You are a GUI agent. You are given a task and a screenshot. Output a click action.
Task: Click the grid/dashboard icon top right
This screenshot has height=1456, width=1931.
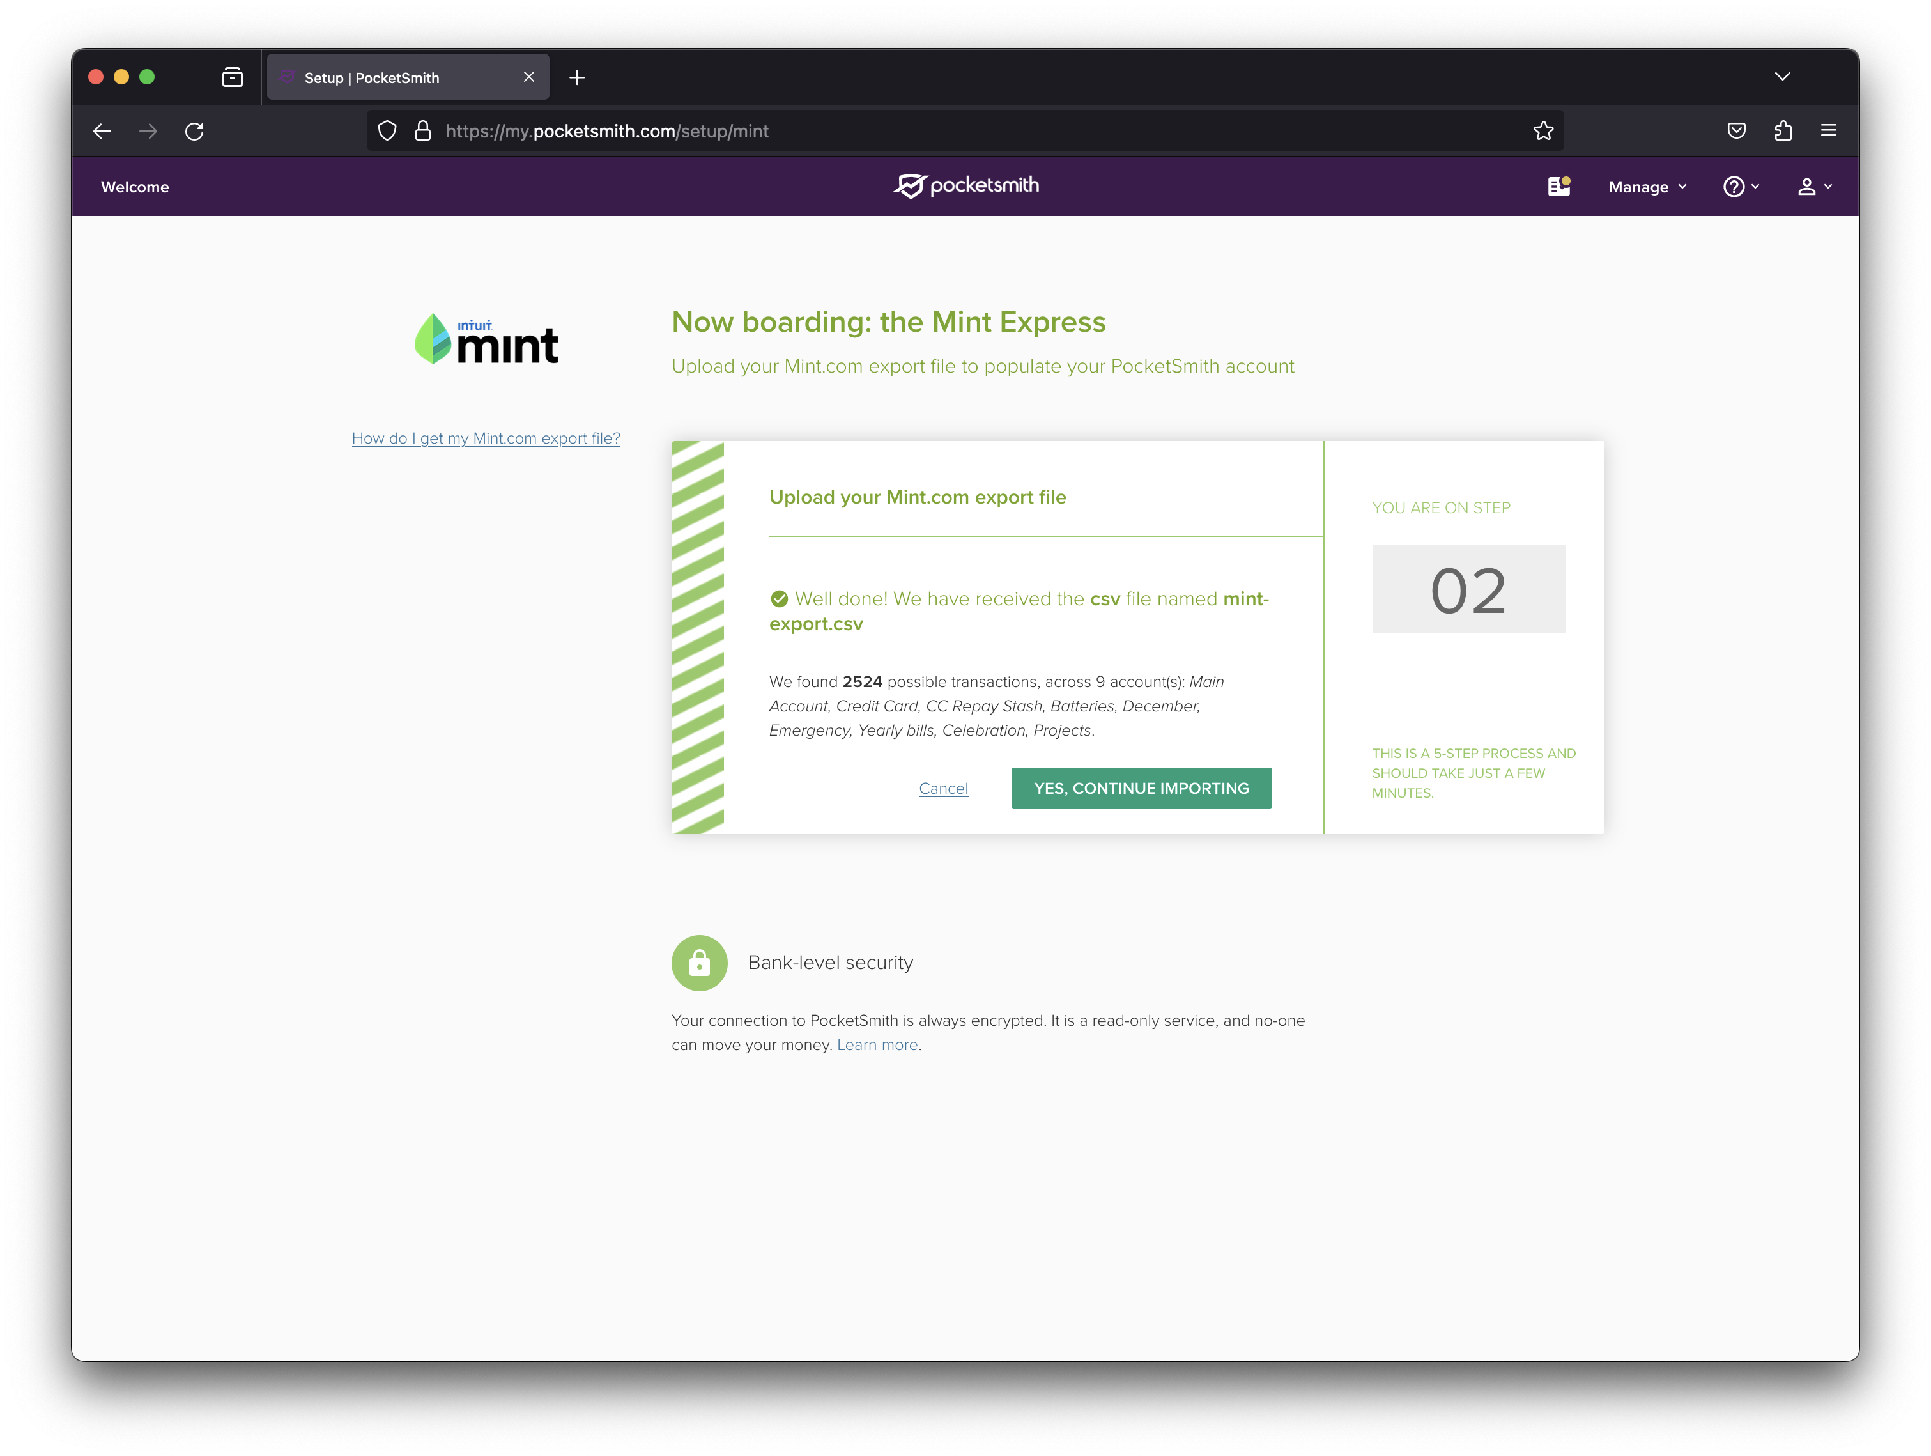(x=1558, y=187)
